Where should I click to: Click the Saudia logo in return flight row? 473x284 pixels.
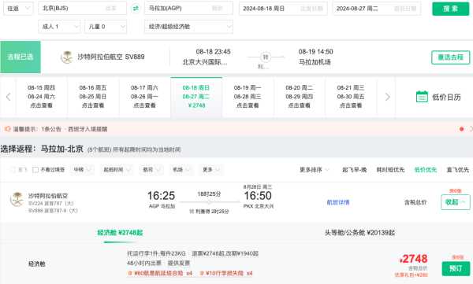pos(17,199)
